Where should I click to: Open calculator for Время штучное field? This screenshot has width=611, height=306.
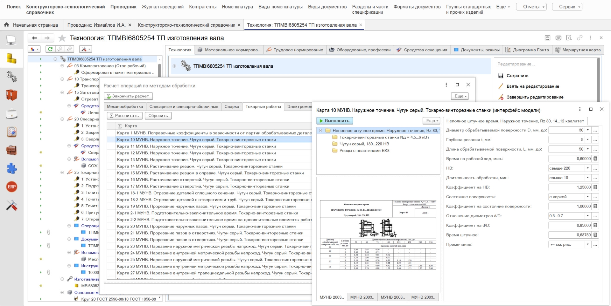[x=595, y=235]
